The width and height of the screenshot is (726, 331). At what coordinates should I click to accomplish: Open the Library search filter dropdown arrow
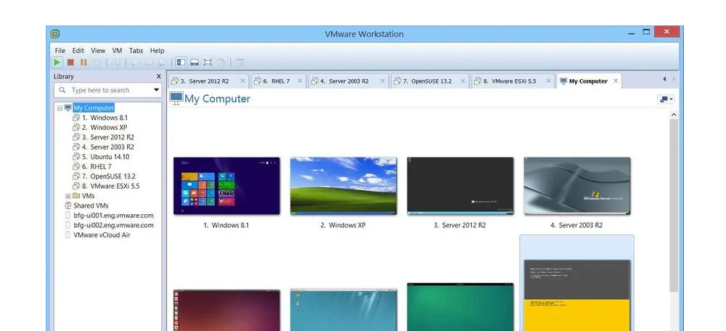[x=156, y=90]
